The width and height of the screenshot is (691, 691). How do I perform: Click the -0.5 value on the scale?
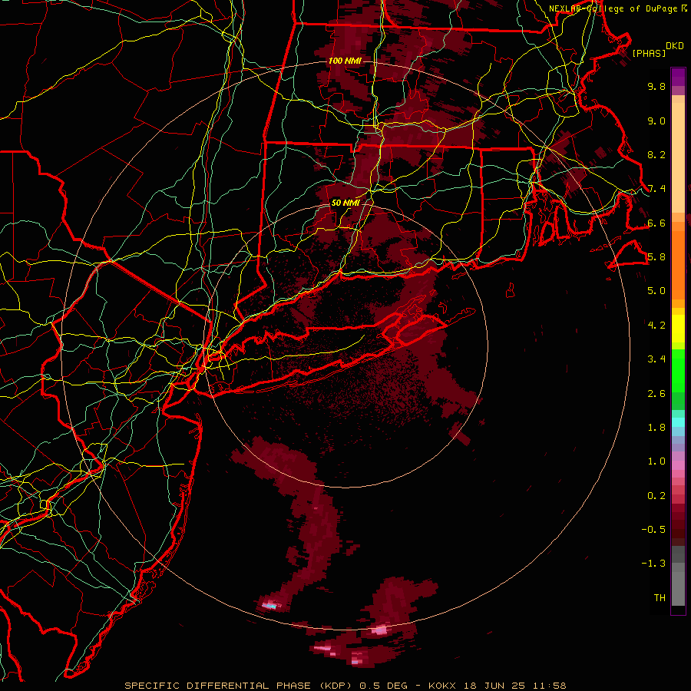point(653,529)
